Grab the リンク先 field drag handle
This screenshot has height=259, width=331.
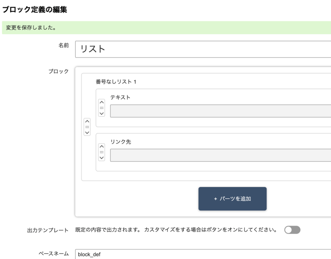(101, 152)
